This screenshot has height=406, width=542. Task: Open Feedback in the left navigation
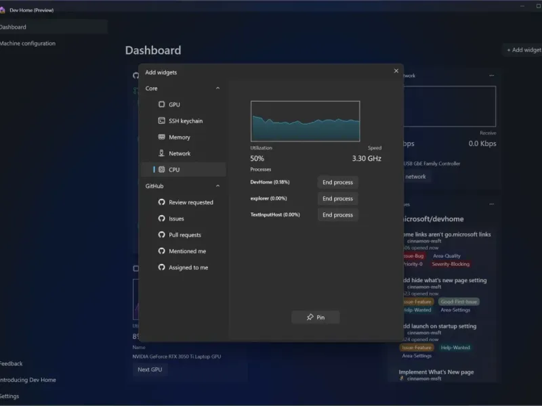click(11, 363)
